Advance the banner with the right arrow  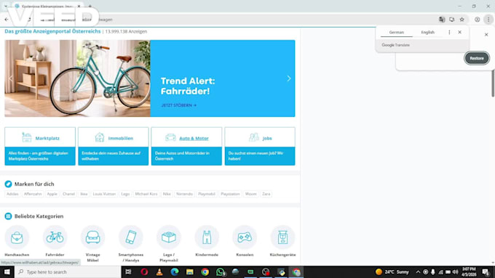[x=288, y=78]
